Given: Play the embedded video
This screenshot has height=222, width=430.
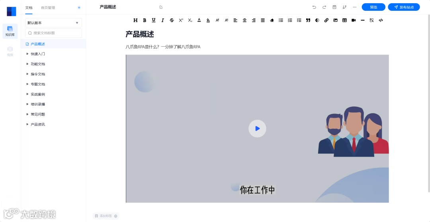Looking at the screenshot, I should (x=257, y=128).
